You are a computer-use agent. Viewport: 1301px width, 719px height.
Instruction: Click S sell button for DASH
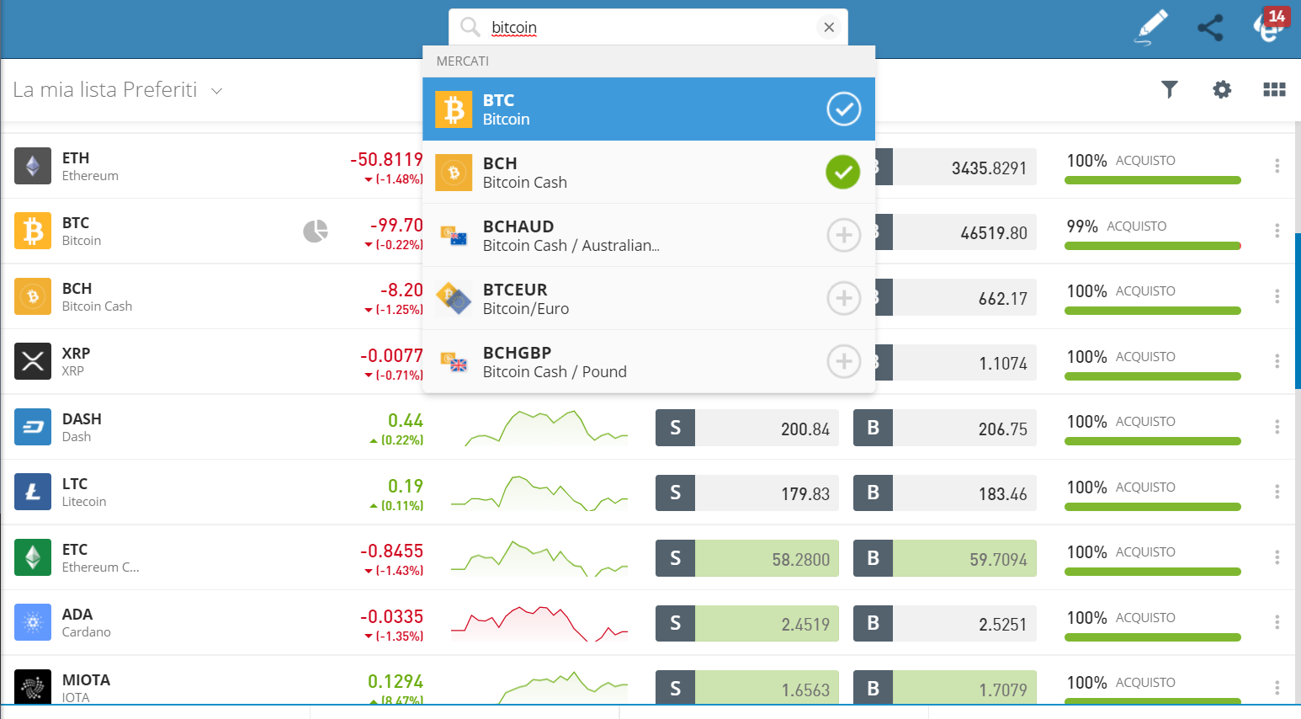tap(675, 428)
